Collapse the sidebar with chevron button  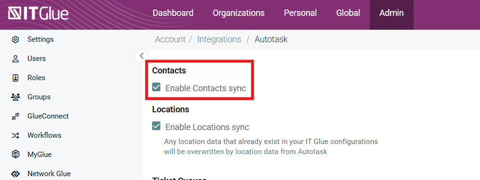click(x=142, y=56)
